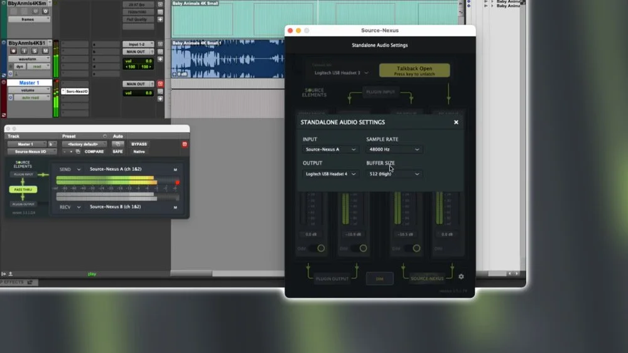Image resolution: width=628 pixels, height=353 pixels.
Task: Click the plus icon on the video track
Action: pyautogui.click(x=160, y=19)
